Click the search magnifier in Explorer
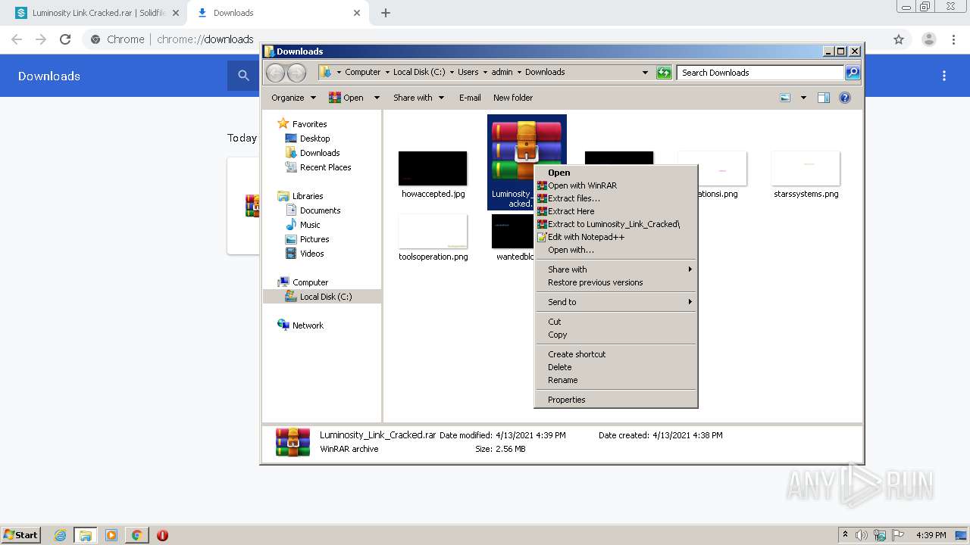This screenshot has height=545, width=970. tap(853, 73)
